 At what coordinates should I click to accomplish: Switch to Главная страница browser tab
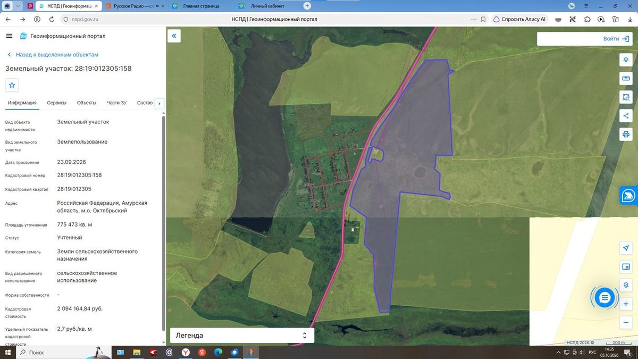pos(201,6)
